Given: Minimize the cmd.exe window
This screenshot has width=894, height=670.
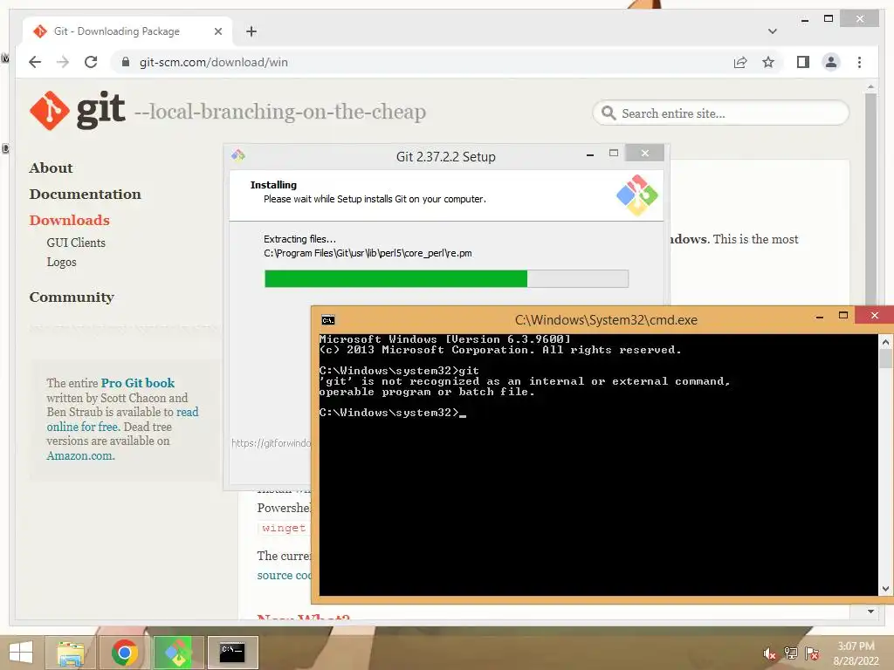Looking at the screenshot, I should (x=819, y=316).
